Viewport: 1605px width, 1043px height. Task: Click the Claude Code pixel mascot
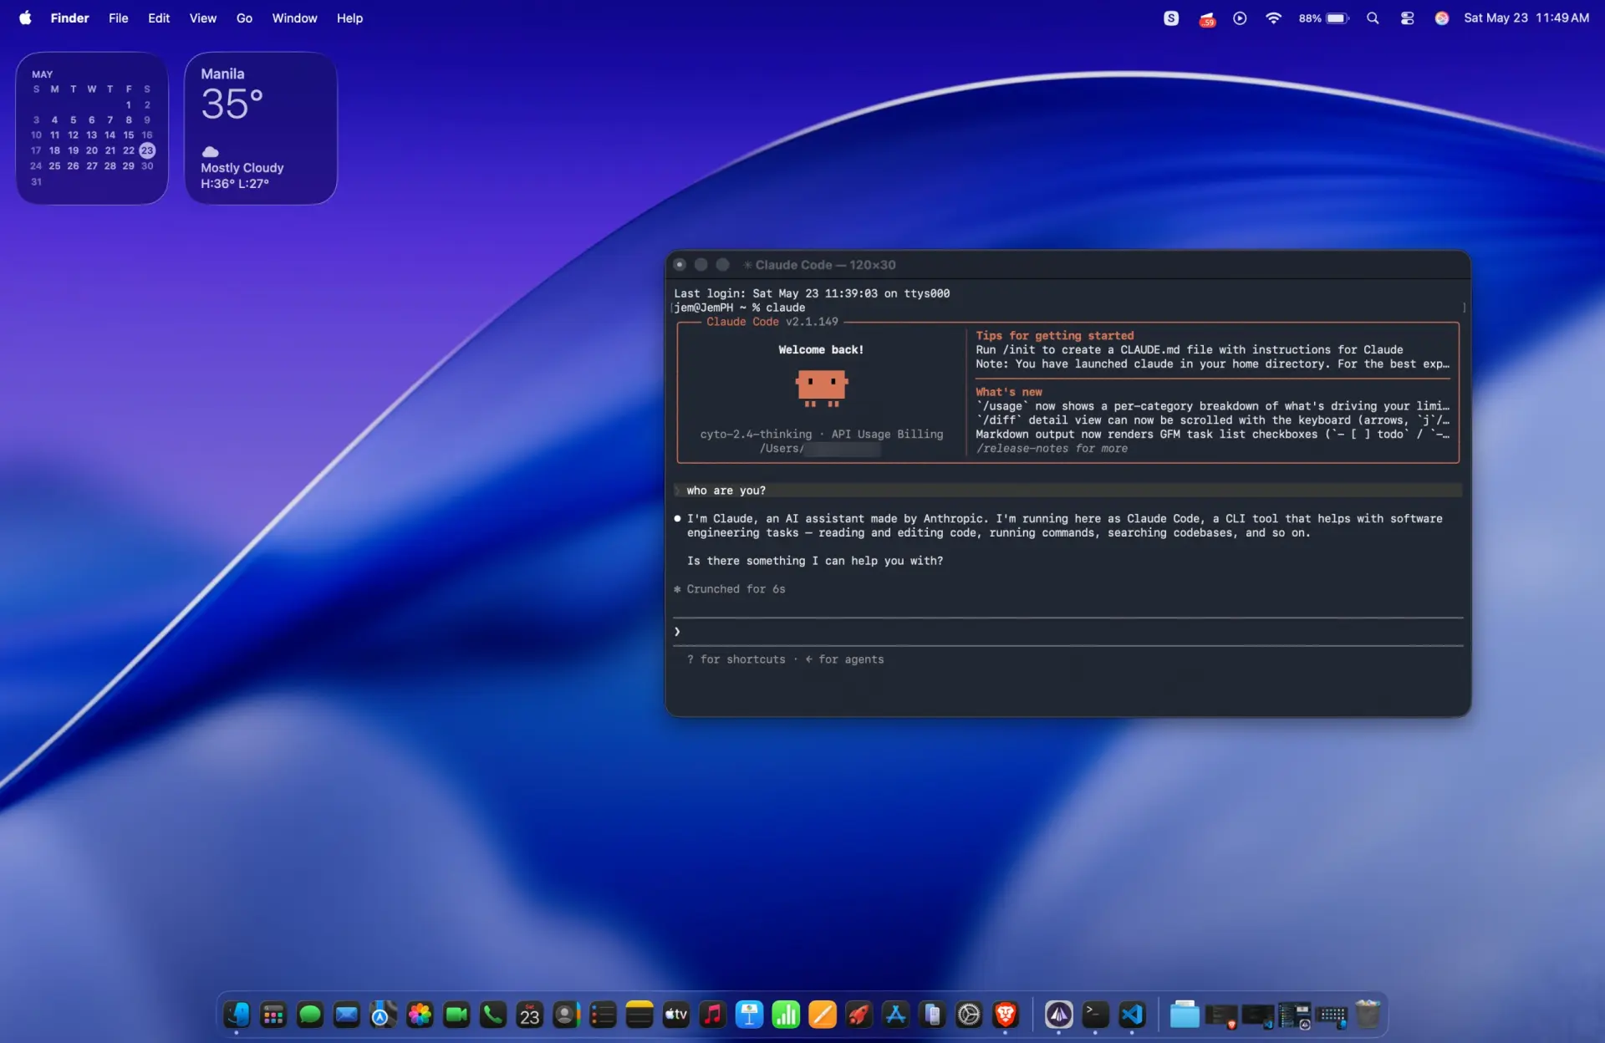point(822,388)
